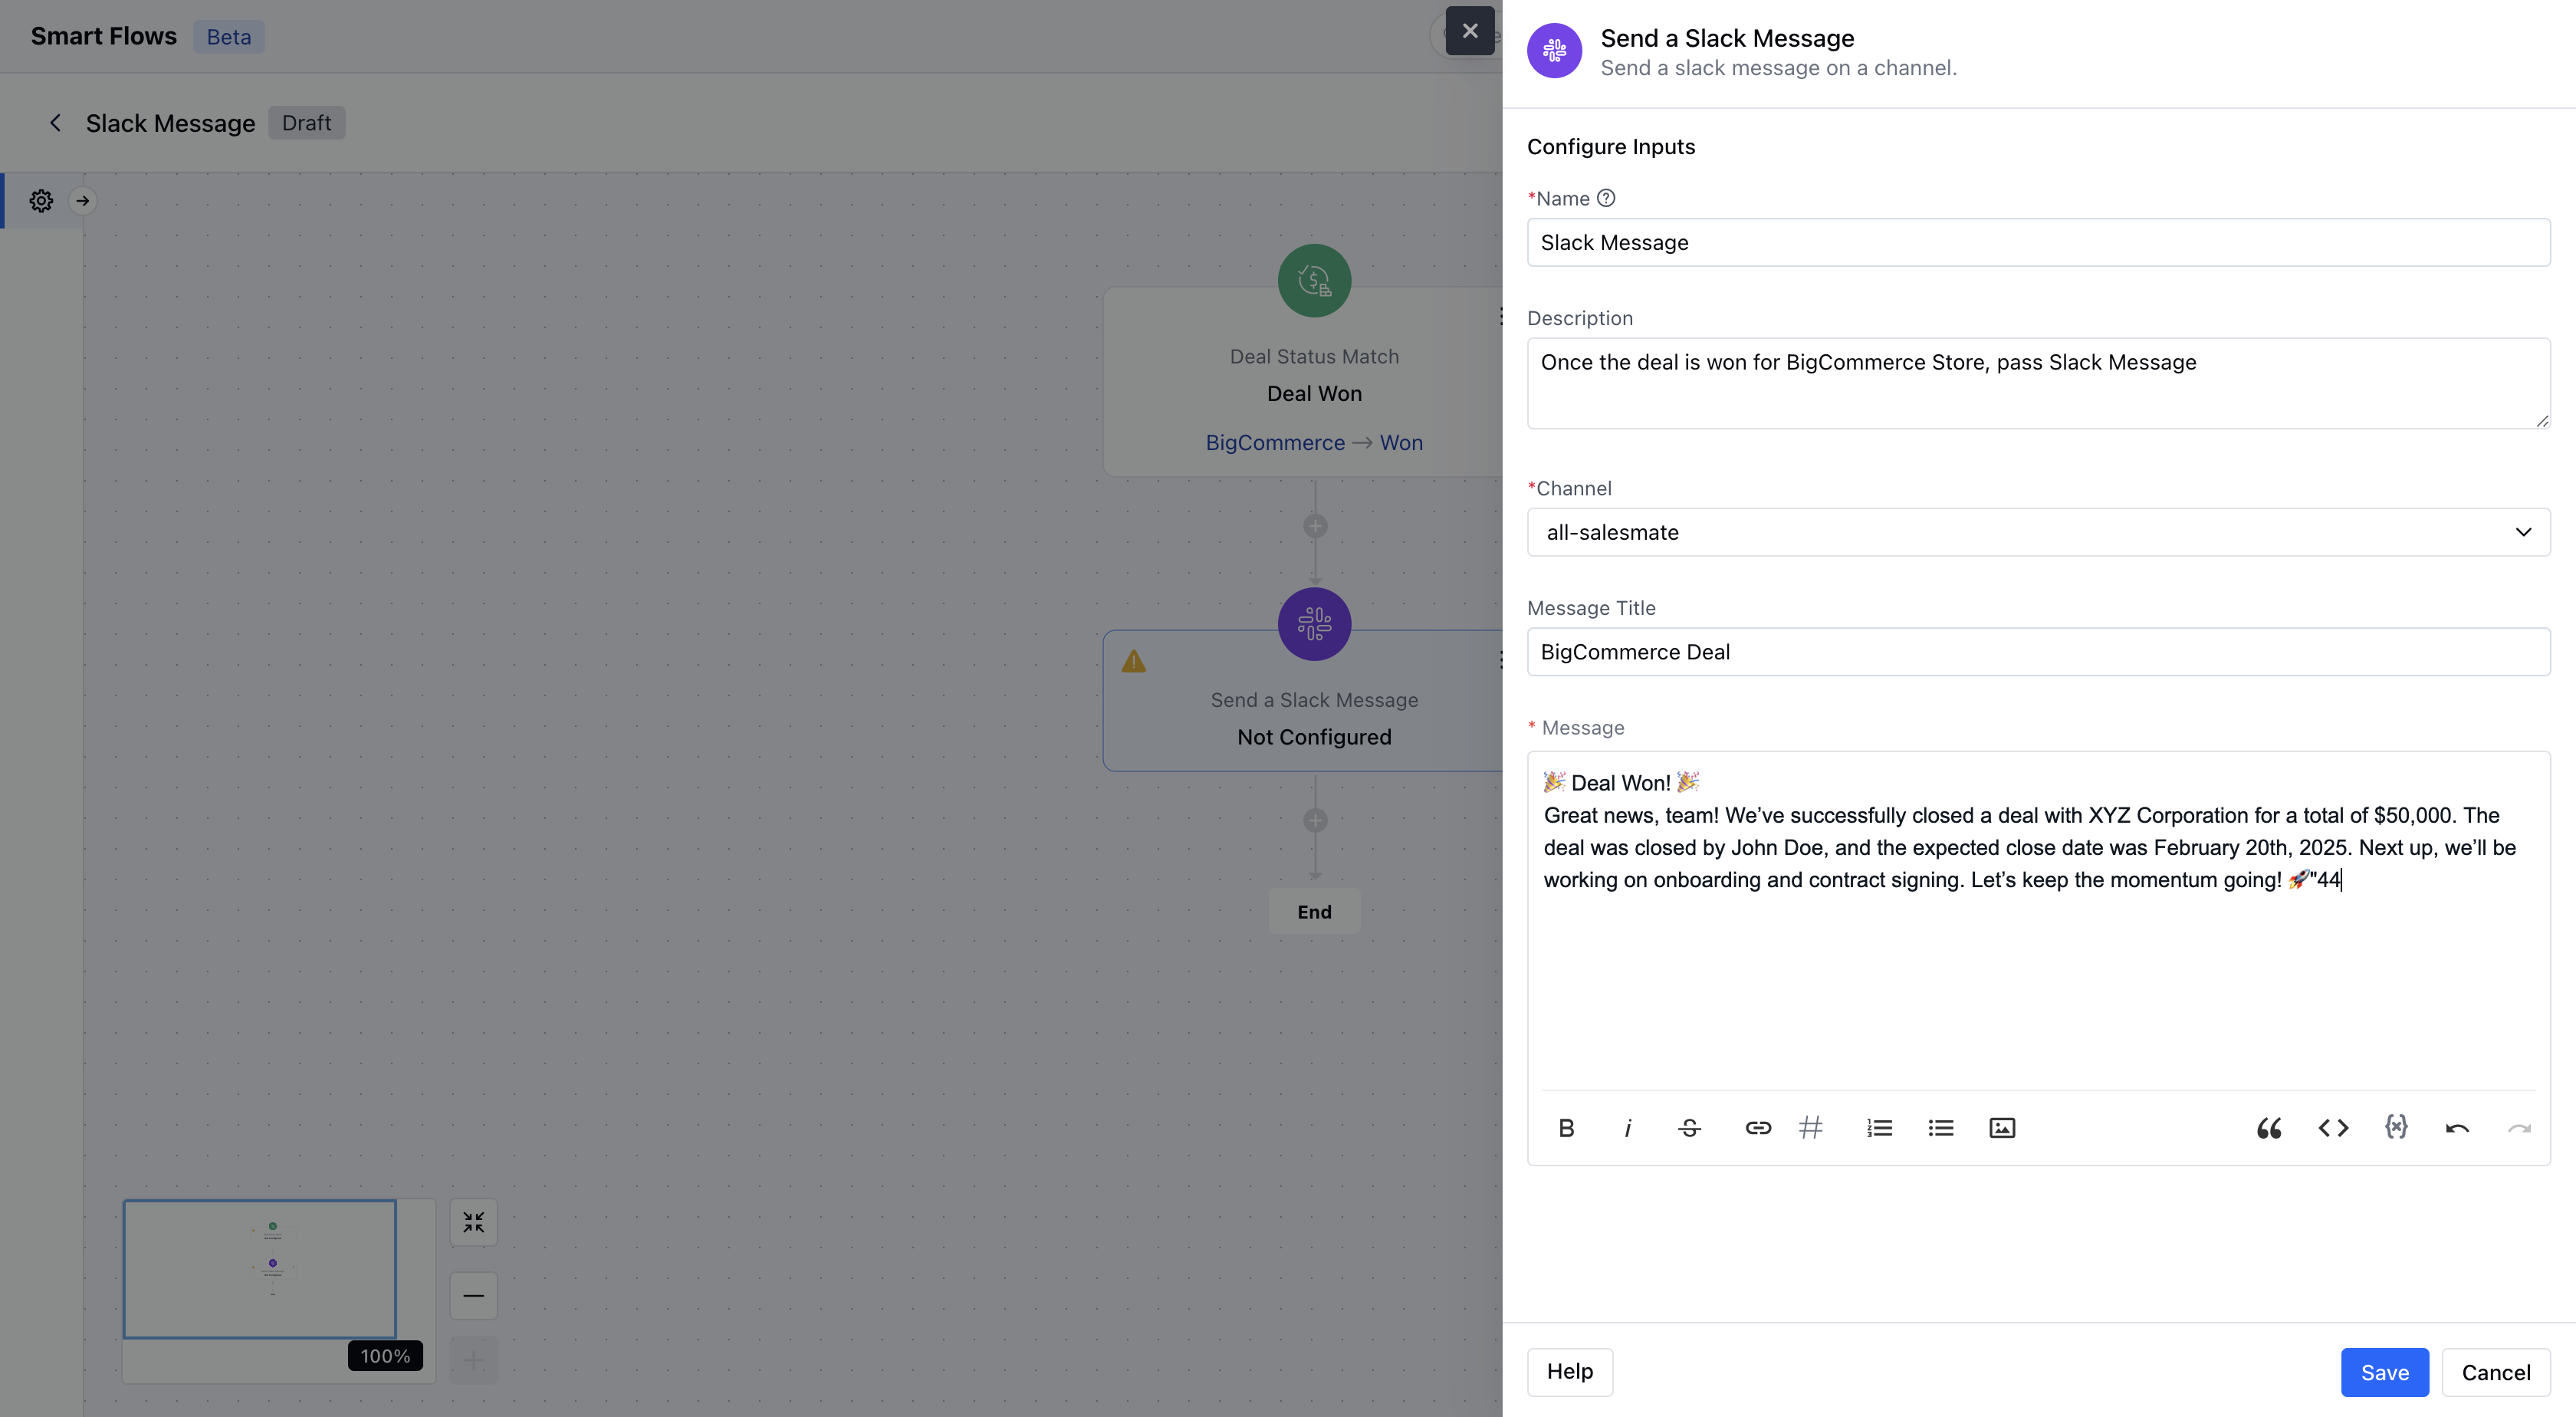Click the heading hash icon
Image resolution: width=2576 pixels, height=1417 pixels.
click(1810, 1128)
